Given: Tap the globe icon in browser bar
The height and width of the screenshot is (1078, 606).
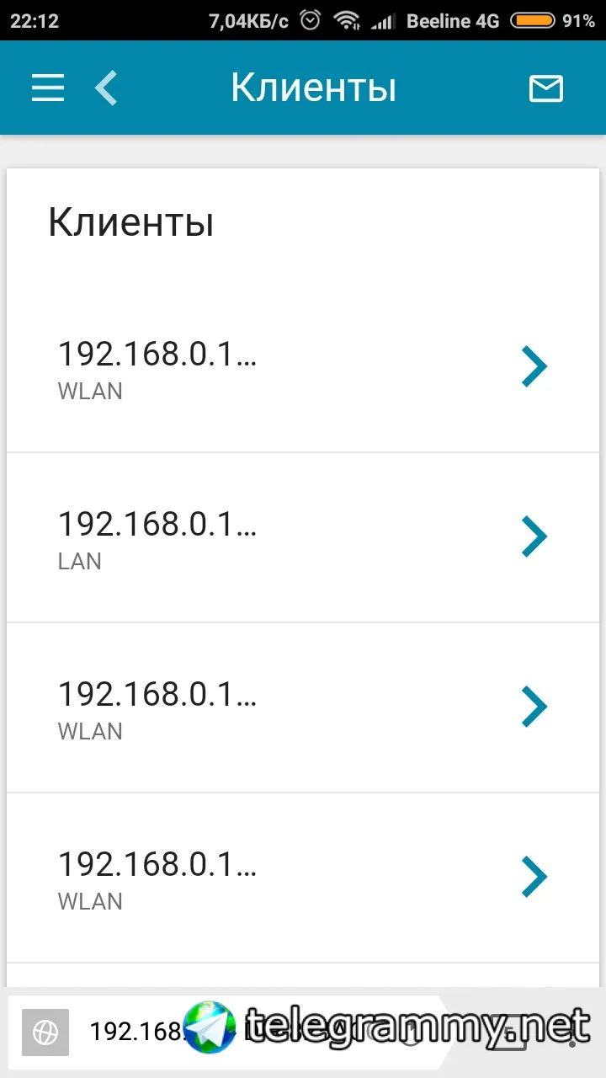Looking at the screenshot, I should (45, 1032).
